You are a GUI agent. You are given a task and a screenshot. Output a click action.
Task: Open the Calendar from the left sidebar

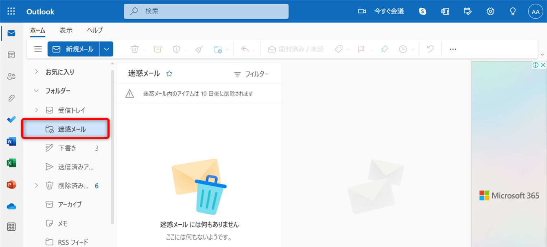pyautogui.click(x=11, y=54)
